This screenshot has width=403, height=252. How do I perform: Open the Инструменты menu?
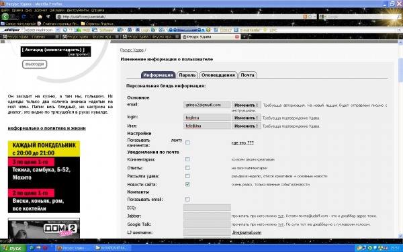tap(78, 10)
